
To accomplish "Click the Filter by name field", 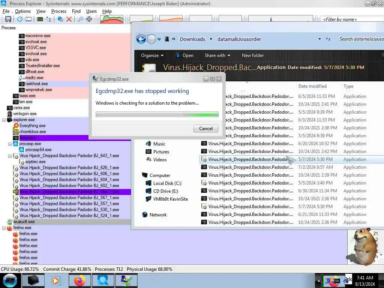I will coord(352,19).
